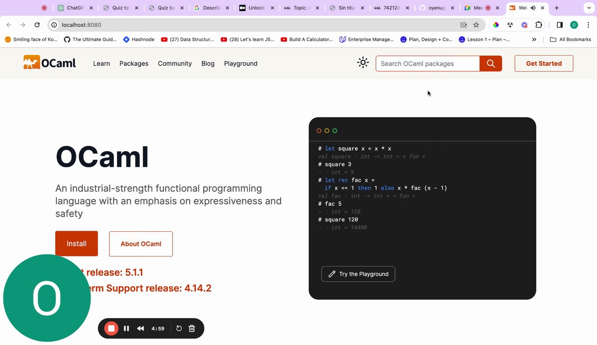Click the green O recorder avatar bubble

pos(47,298)
